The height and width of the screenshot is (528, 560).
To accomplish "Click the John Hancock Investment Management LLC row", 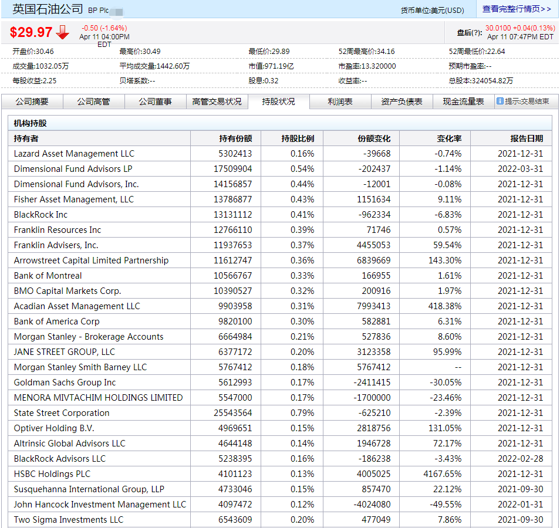I will 280,505.
